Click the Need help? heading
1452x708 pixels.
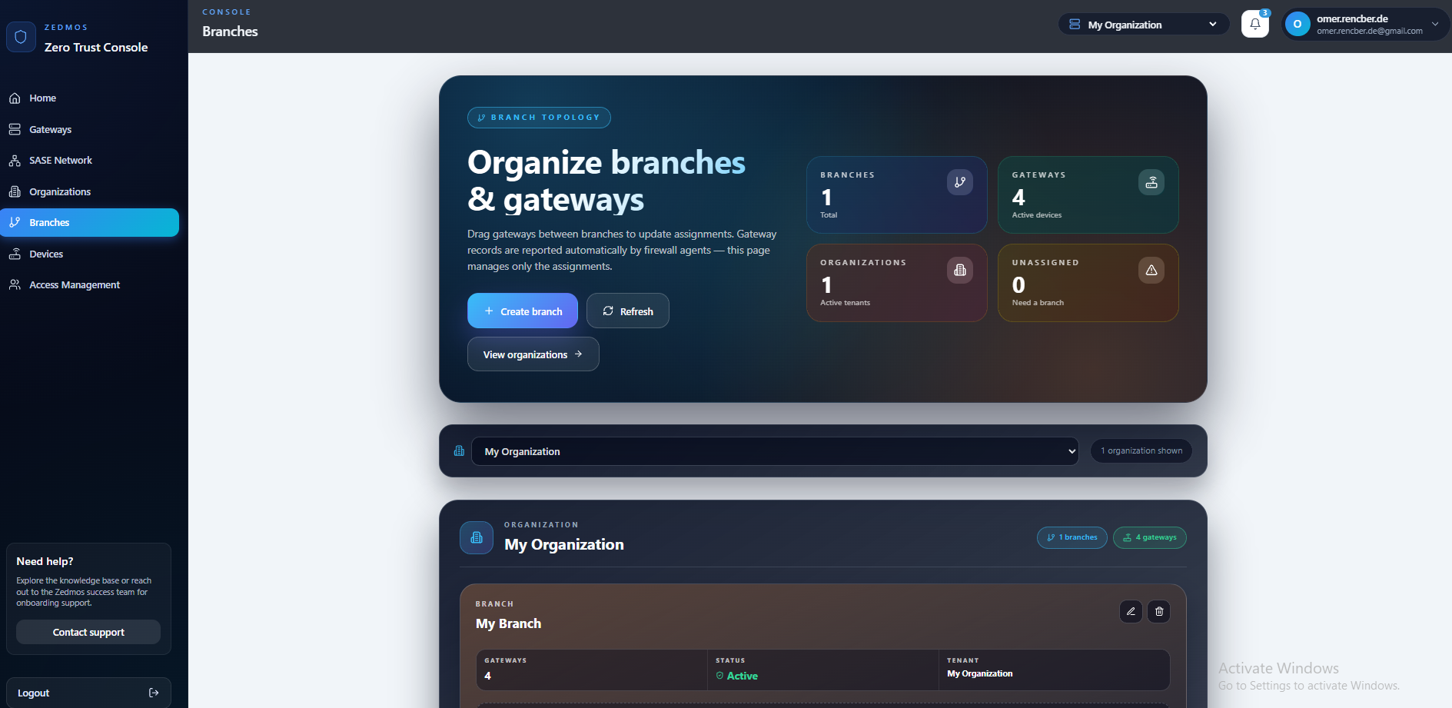45,561
